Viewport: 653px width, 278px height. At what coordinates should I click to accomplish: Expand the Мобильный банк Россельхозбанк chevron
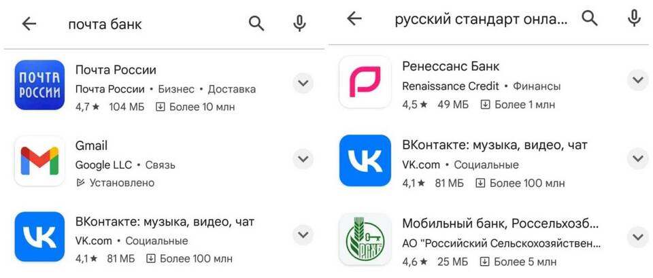(x=638, y=237)
